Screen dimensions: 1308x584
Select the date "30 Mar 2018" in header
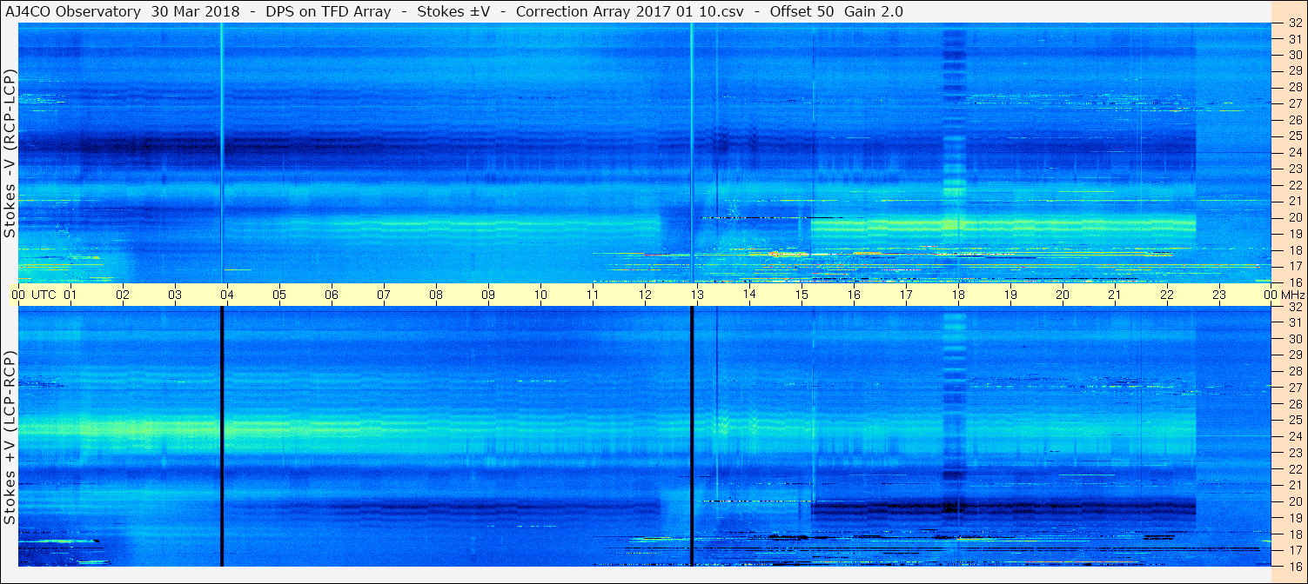pos(196,12)
